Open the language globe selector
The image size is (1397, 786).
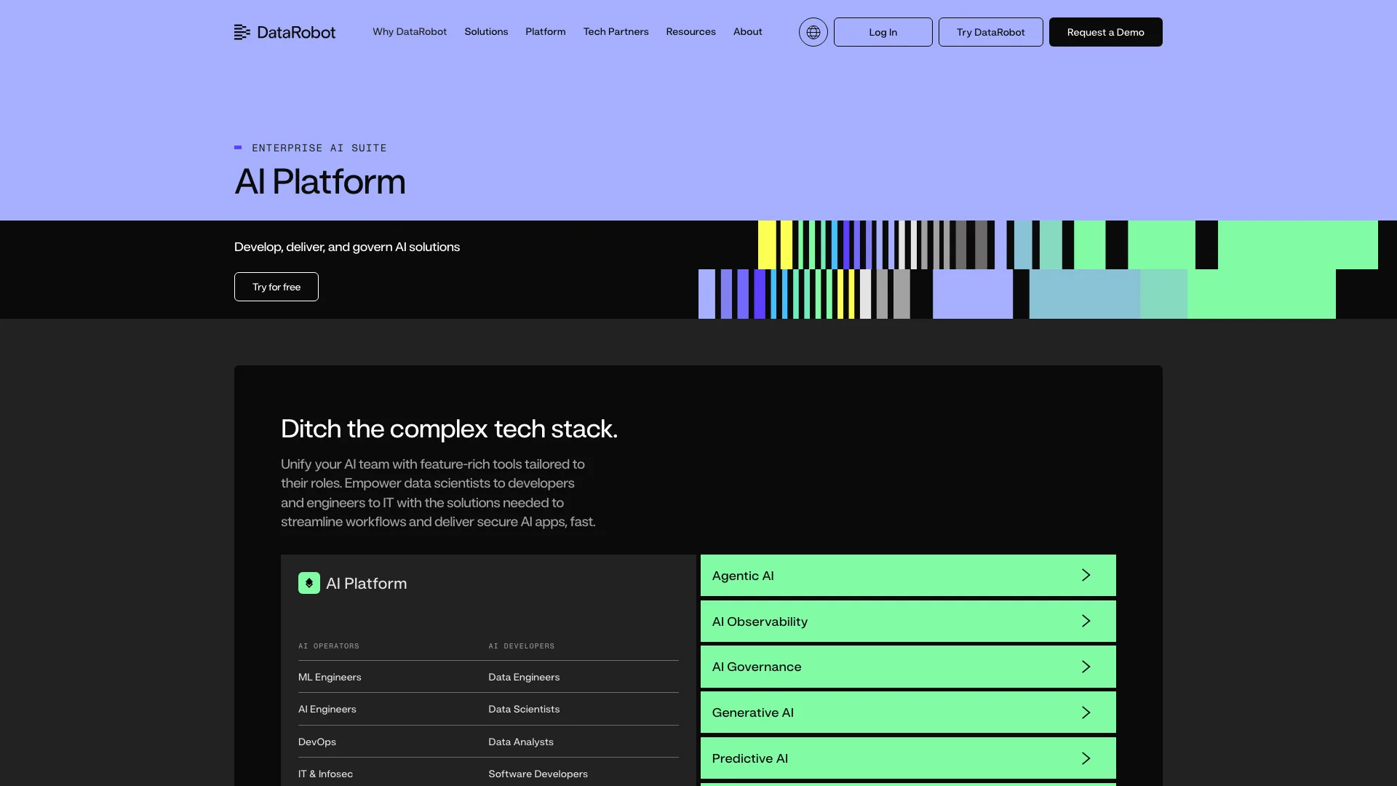pos(813,32)
